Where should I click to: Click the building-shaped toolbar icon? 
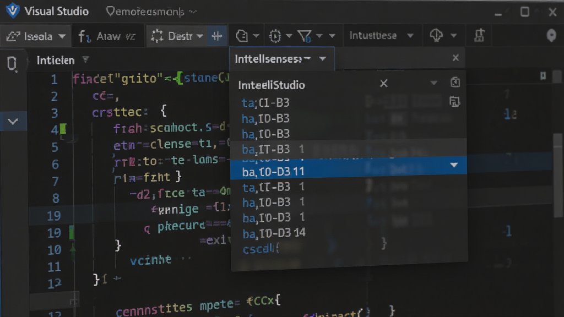tap(479, 36)
